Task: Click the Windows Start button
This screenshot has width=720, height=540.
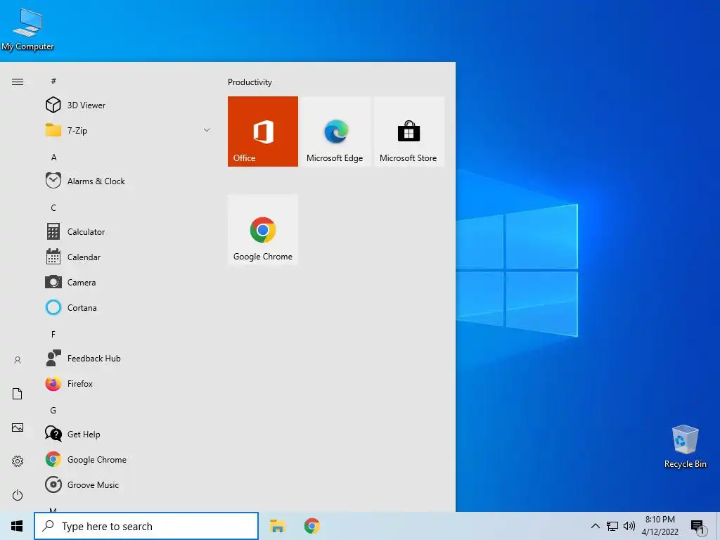Action: pos(17,526)
